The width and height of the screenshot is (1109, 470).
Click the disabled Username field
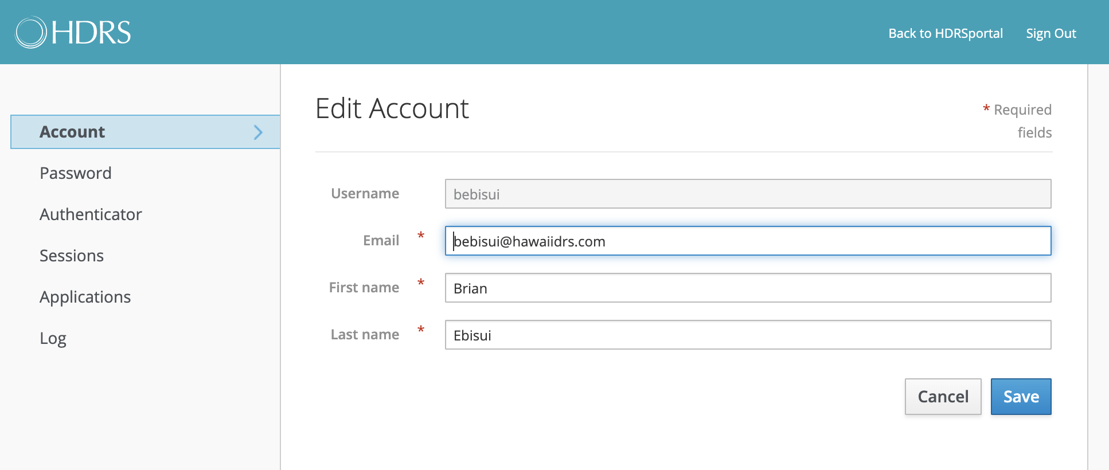point(748,194)
